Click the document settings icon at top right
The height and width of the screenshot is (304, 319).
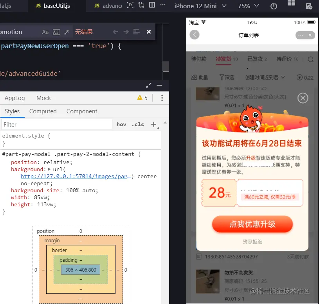309,6
